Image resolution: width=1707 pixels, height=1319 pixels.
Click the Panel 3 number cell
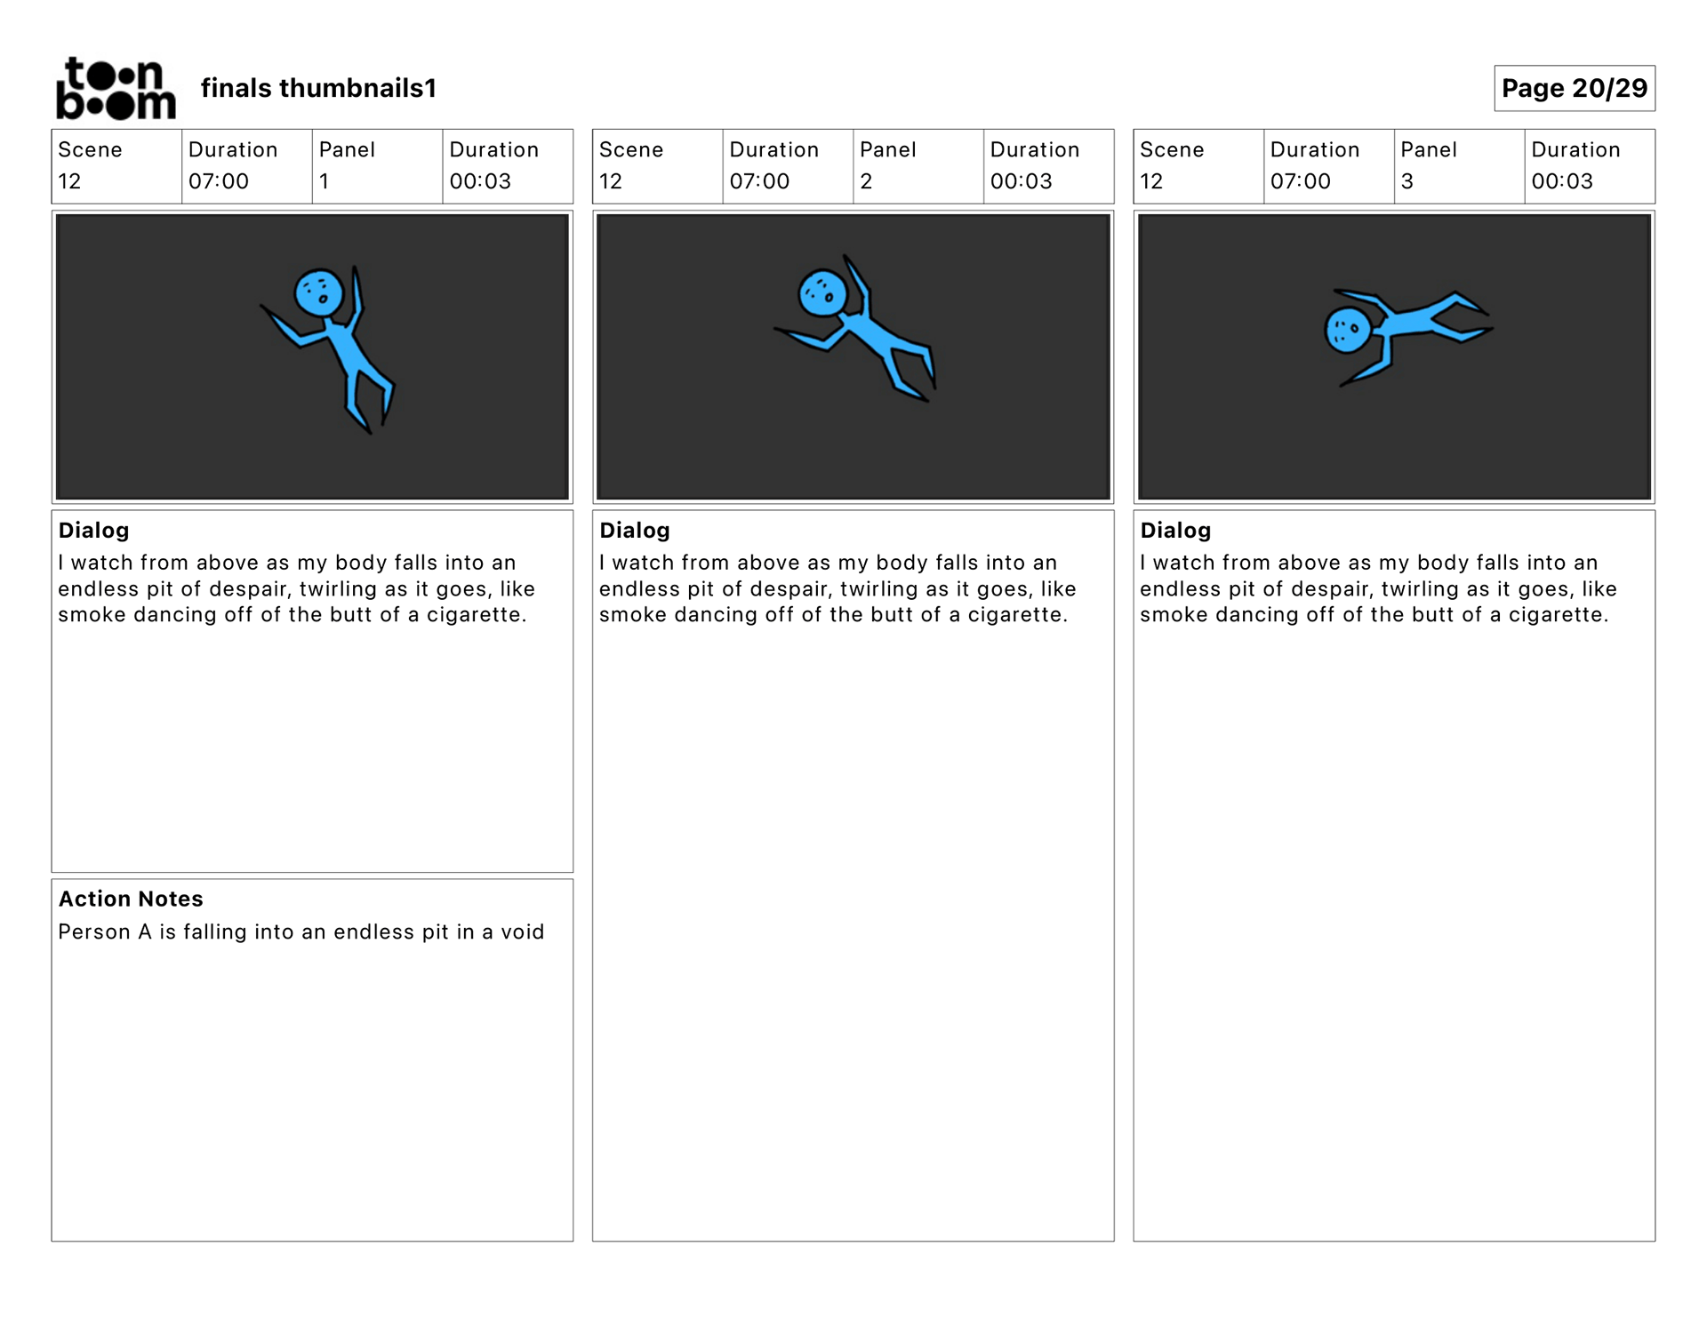point(1458,166)
